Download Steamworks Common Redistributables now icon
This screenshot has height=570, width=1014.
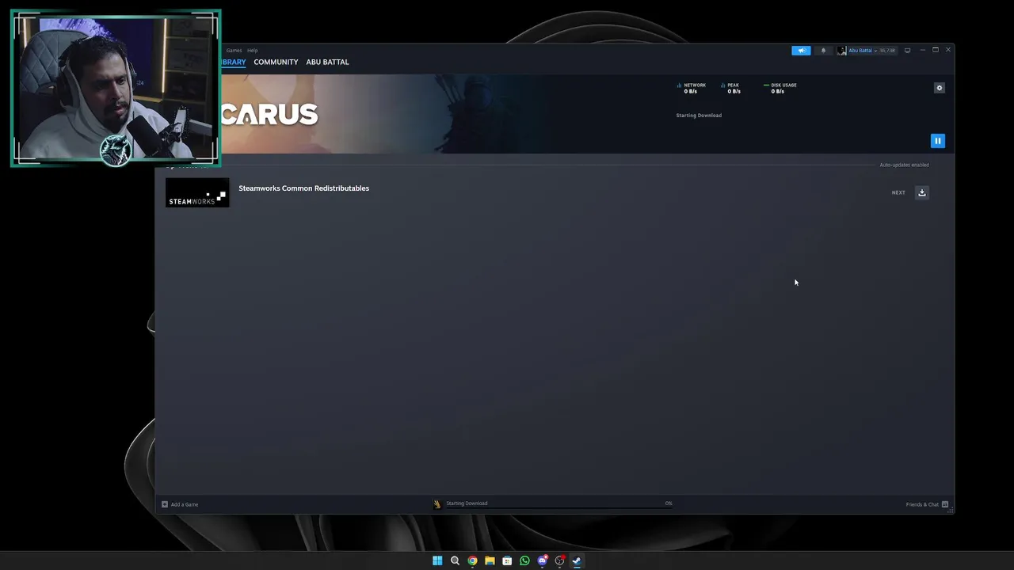pyautogui.click(x=921, y=192)
